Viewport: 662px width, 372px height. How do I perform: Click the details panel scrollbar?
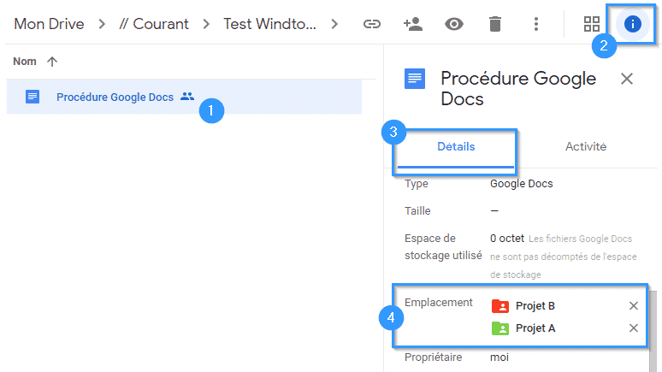(x=653, y=331)
